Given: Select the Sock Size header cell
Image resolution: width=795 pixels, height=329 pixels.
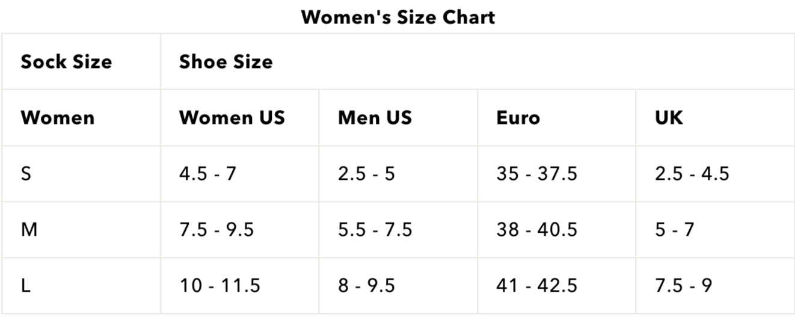Looking at the screenshot, I should pos(66,62).
